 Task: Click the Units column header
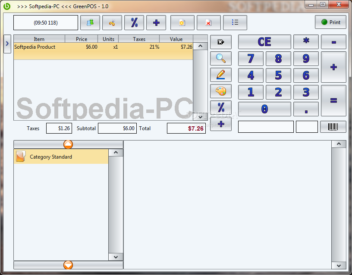coord(108,39)
